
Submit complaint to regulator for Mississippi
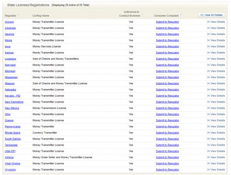tap(167, 77)
